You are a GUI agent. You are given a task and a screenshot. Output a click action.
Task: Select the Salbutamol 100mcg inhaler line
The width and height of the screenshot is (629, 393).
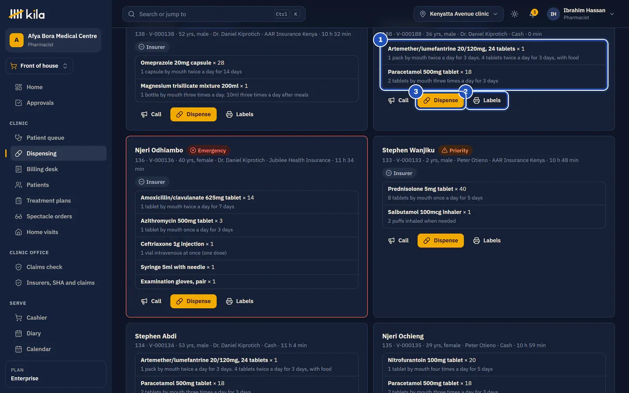tap(494, 216)
